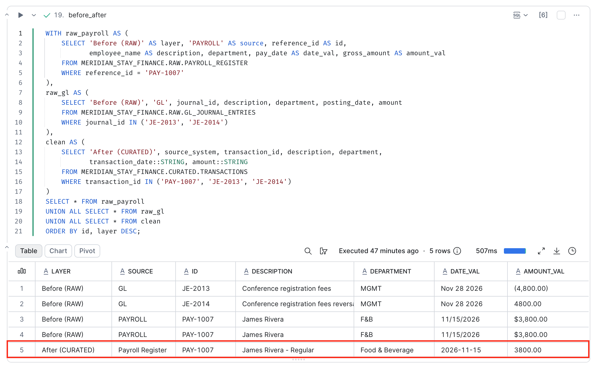Switch to the Chart tab
Screen dimensions: 595x365
58,251
